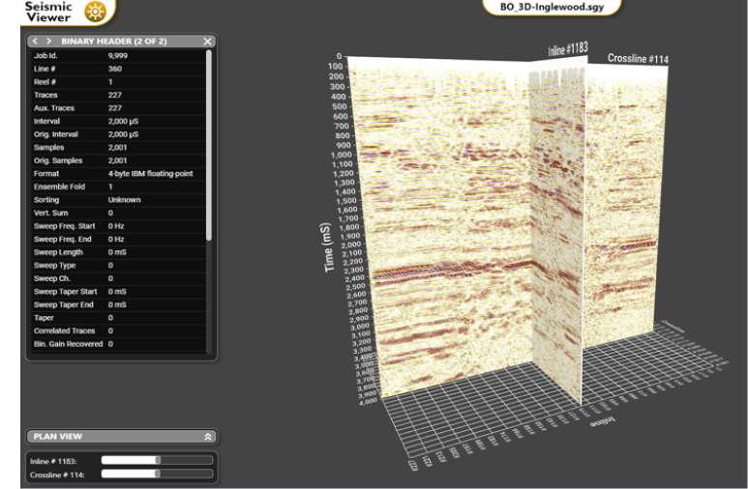Click the Crossline #114 label on the 3D view
This screenshot has height=489, width=748.
[x=638, y=59]
